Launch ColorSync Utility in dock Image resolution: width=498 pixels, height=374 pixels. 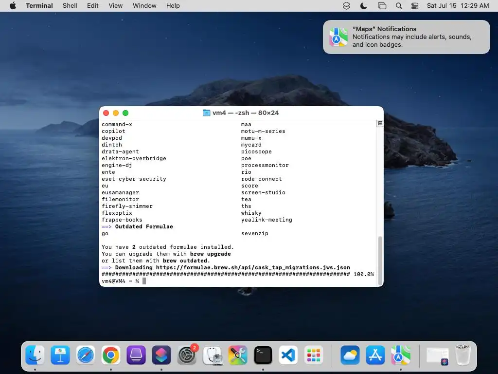click(x=237, y=355)
